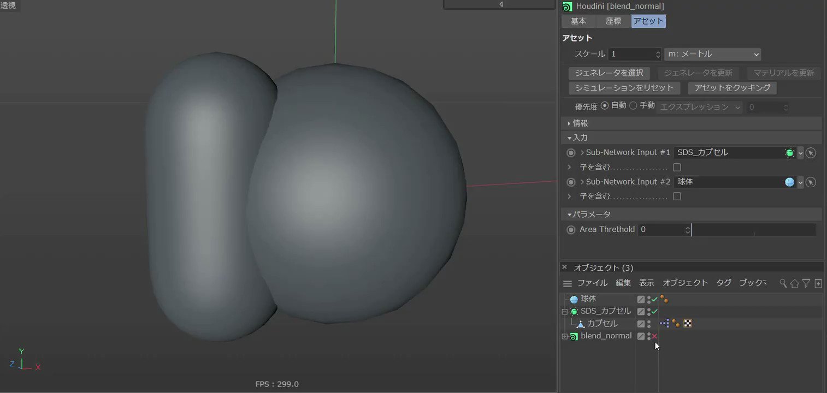827x393 pixels.
Task: Click the animation dot beside Area Threthold
Action: pyautogui.click(x=571, y=230)
